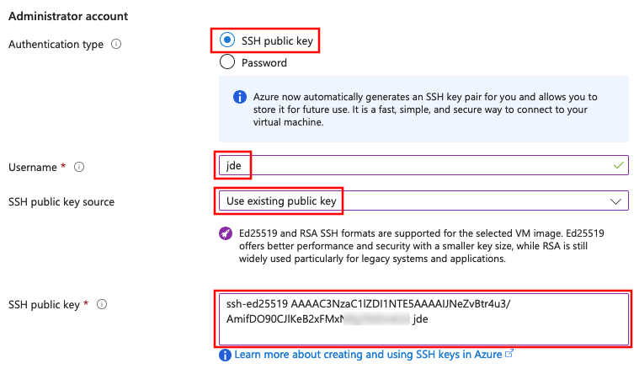Click the Username input containing jde
This screenshot has height=369, width=639.
[x=423, y=166]
